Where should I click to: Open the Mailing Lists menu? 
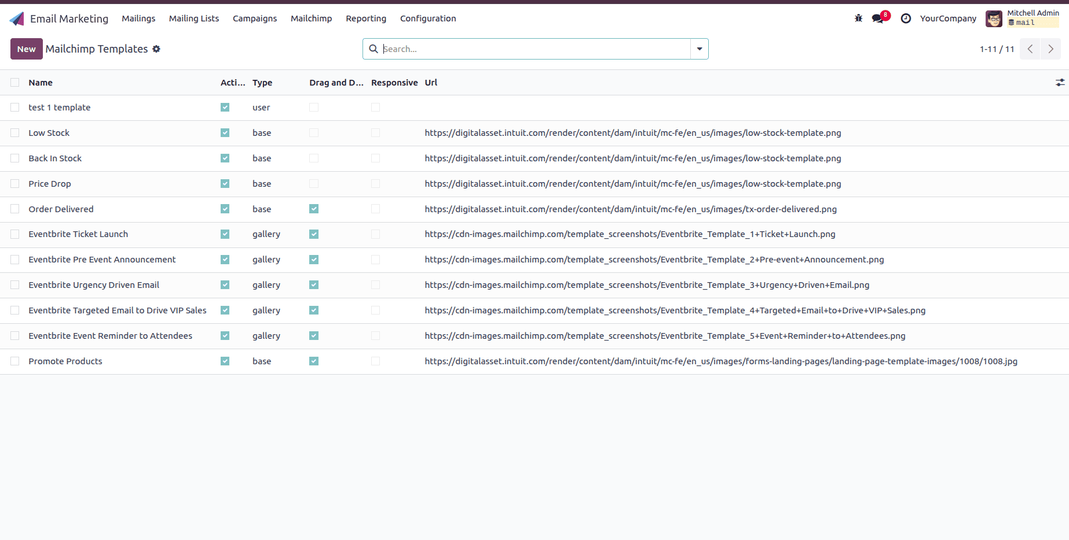point(194,19)
